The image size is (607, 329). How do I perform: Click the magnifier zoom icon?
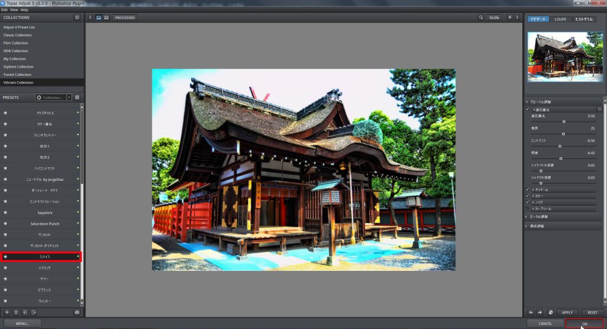tap(481, 18)
